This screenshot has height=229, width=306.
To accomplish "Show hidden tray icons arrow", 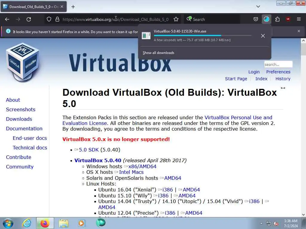I will pyautogui.click(x=261, y=223).
